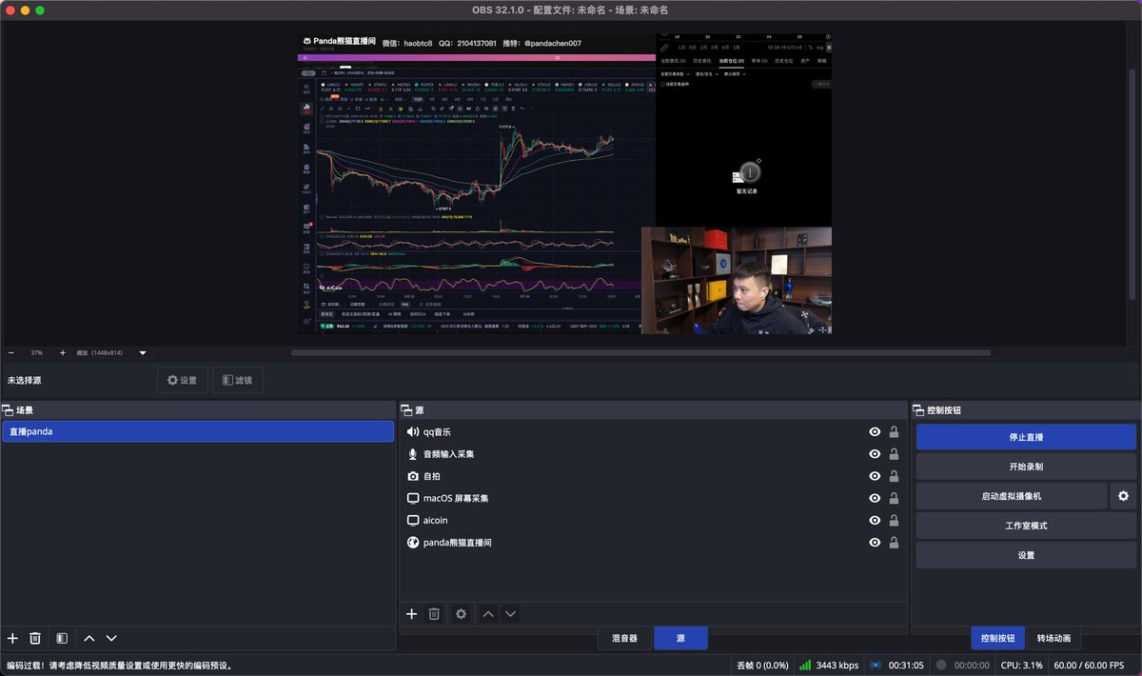Move source down in 源 list
This screenshot has height=676, width=1142.
click(x=510, y=614)
